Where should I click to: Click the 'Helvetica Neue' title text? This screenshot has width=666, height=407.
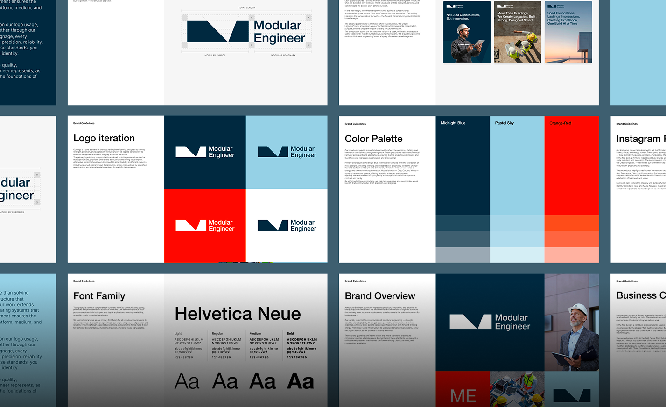coord(237,313)
